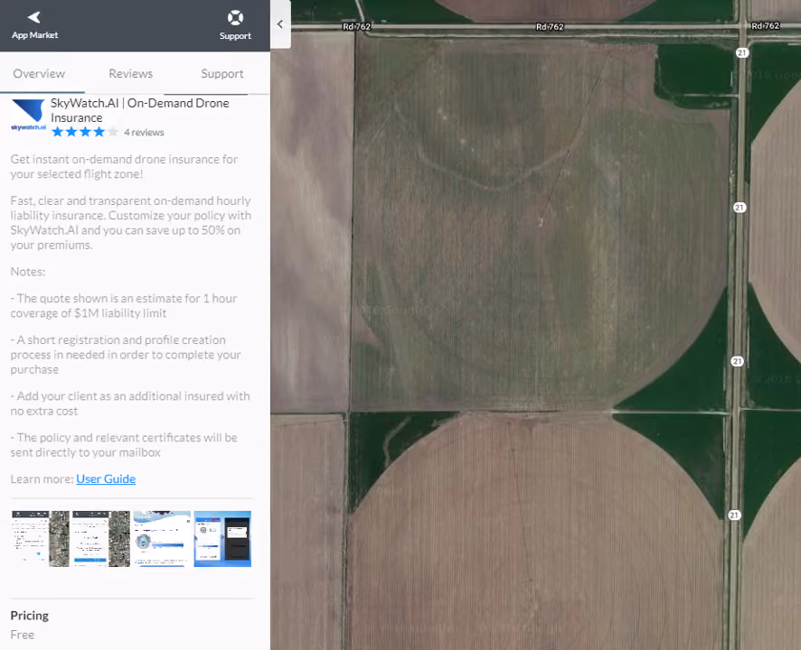Click the star rating row

click(x=85, y=132)
